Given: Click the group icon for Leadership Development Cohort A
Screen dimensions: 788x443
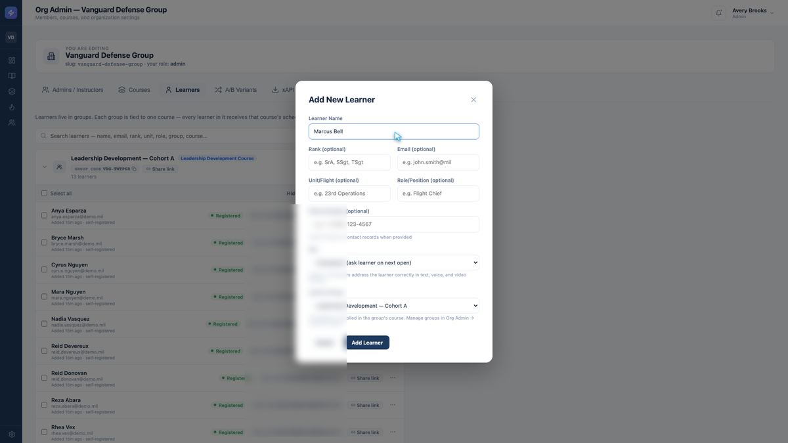Looking at the screenshot, I should click(x=59, y=167).
